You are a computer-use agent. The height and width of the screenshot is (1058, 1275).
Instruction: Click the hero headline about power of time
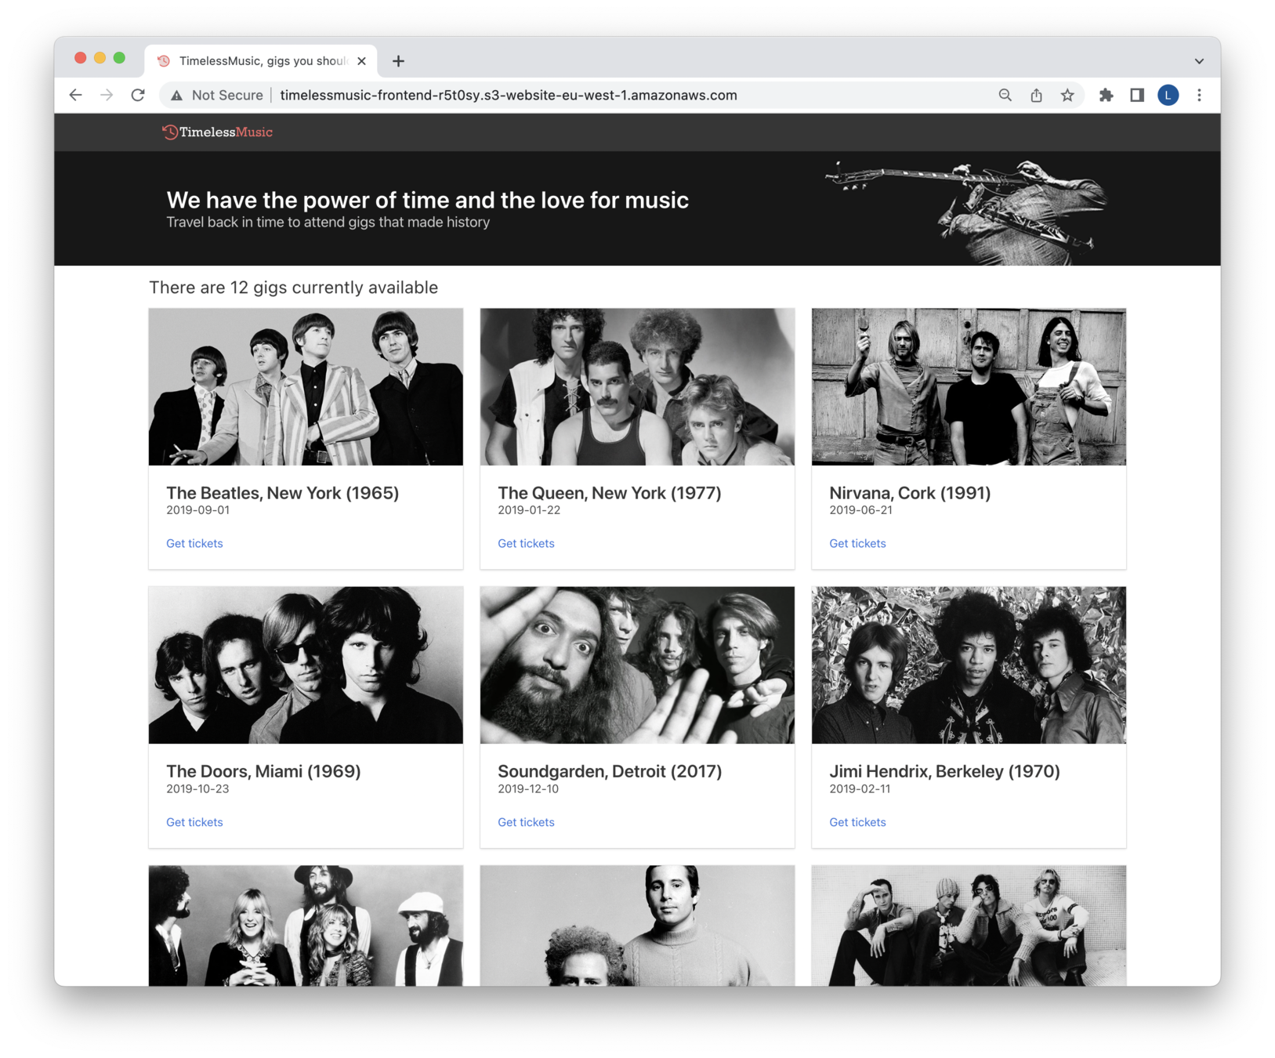[x=427, y=200]
